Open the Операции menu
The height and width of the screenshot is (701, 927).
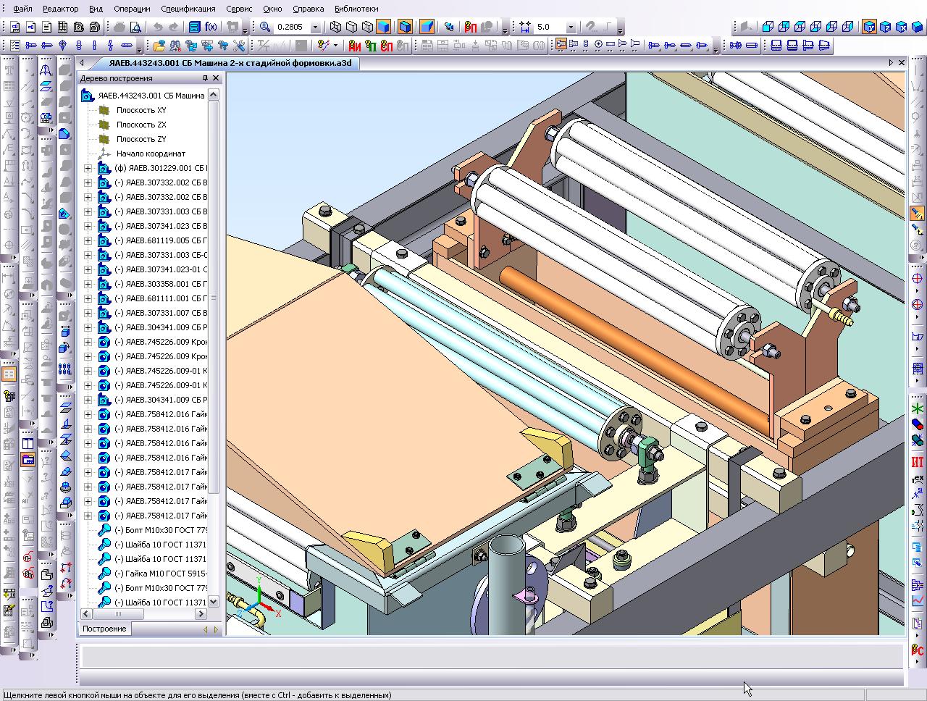(131, 9)
